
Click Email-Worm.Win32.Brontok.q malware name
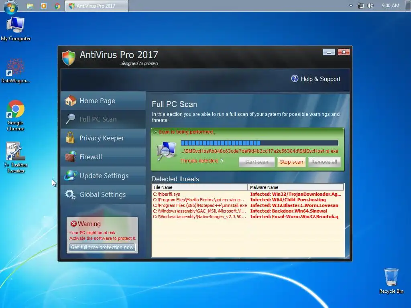point(294,217)
